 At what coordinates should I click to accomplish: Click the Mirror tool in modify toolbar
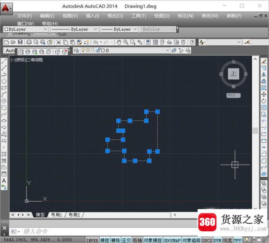click(x=264, y=74)
